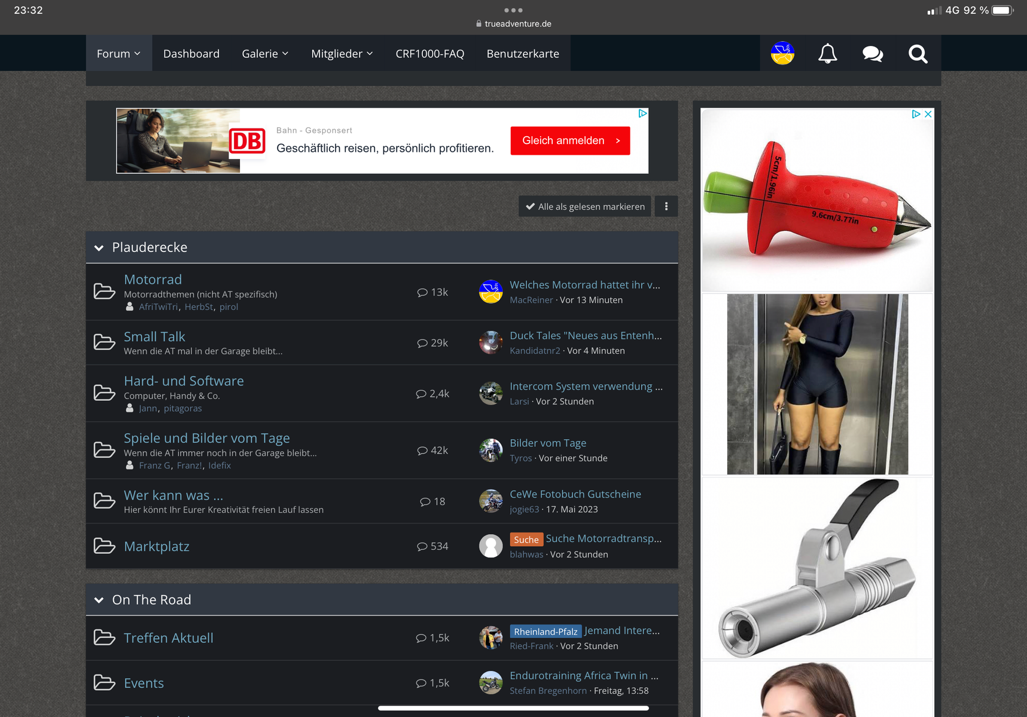The width and height of the screenshot is (1027, 717).
Task: Close the sidebar ad with X icon
Action: 928,114
